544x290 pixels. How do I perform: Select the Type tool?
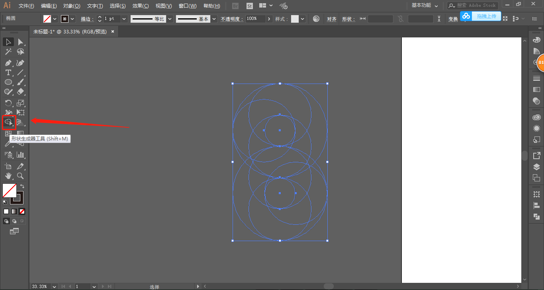[x=8, y=72]
